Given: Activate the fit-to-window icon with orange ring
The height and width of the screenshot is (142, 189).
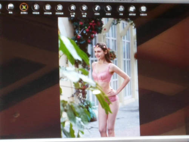Looking at the screenshot, I should tap(24, 7).
